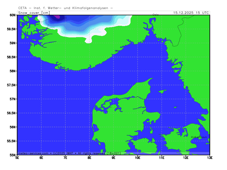
Task: Select the 55N latitude label
Action: (x=12, y=155)
